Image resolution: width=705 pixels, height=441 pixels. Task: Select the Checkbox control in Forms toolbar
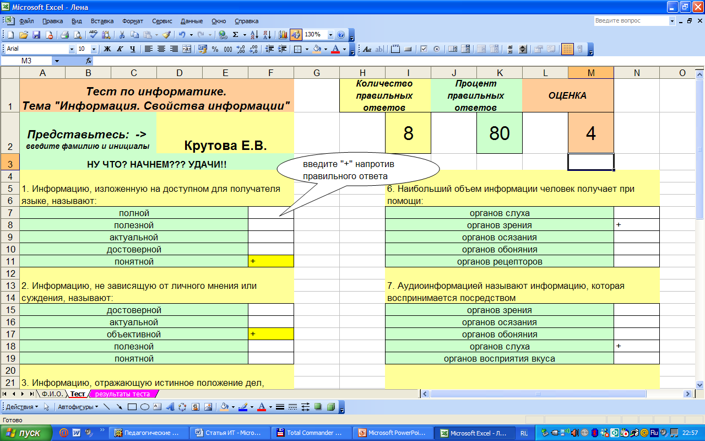[424, 49]
